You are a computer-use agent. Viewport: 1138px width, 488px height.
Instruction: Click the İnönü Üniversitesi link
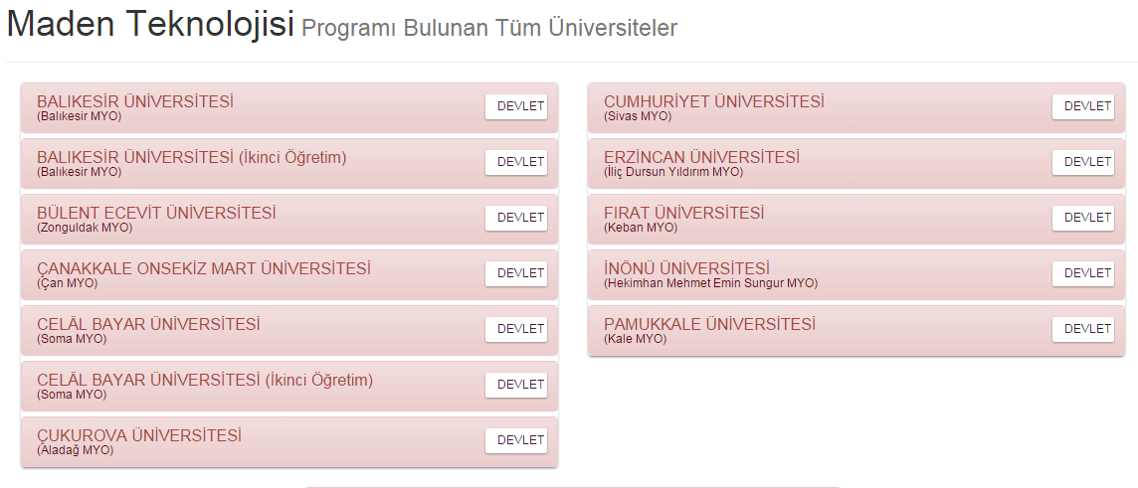coord(686,269)
